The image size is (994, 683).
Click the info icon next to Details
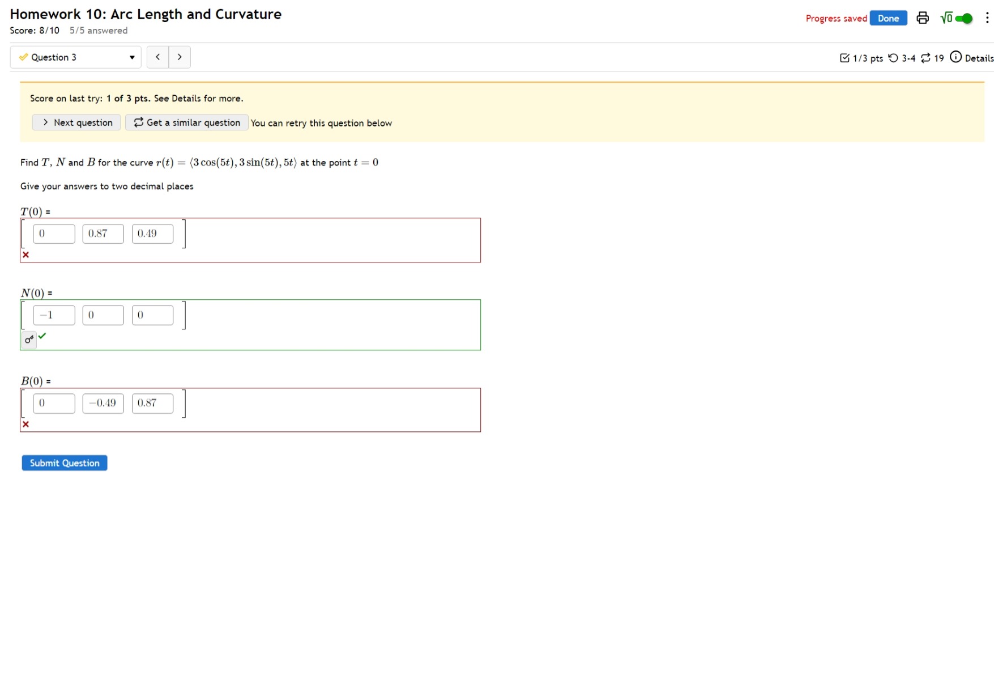point(955,57)
